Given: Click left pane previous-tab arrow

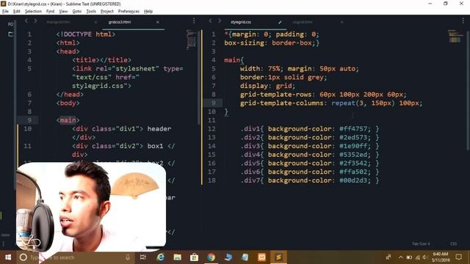Looking at the screenshot, I should click(x=26, y=21).
